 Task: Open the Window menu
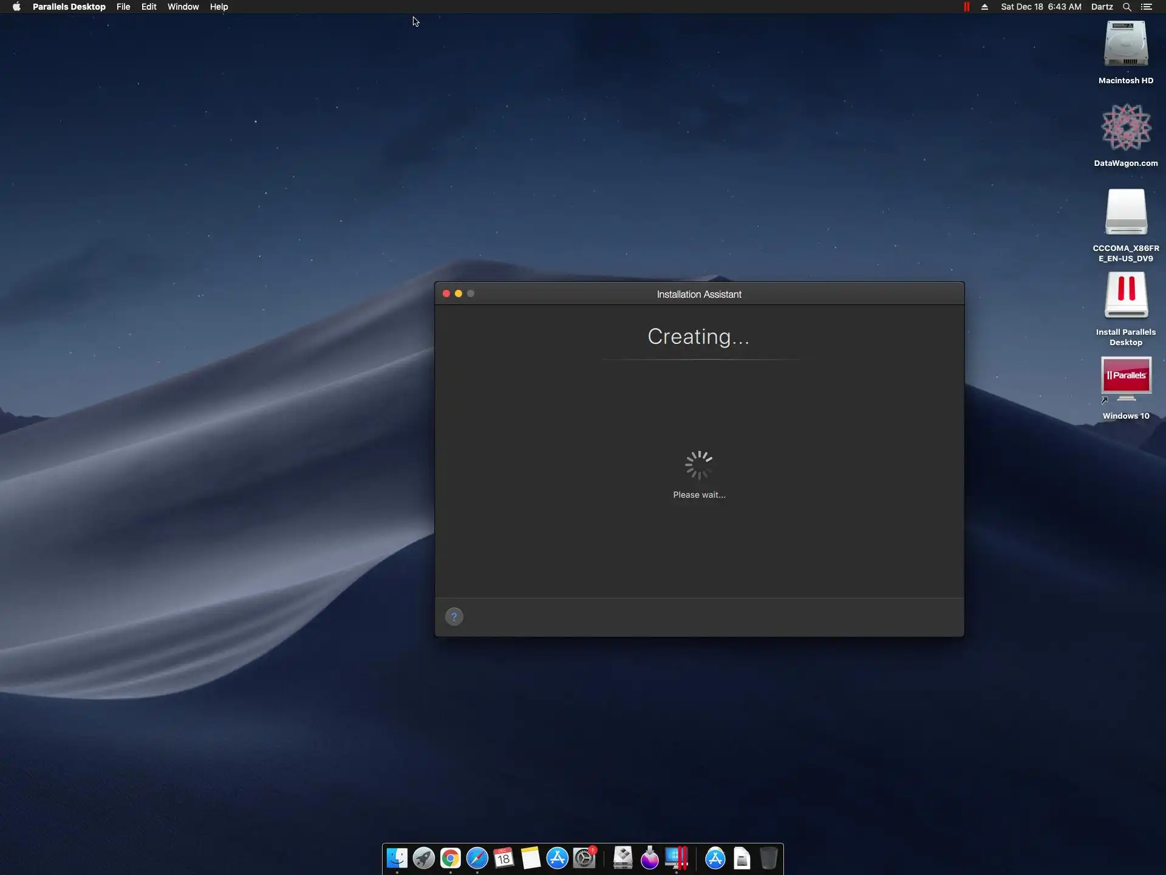(x=183, y=7)
